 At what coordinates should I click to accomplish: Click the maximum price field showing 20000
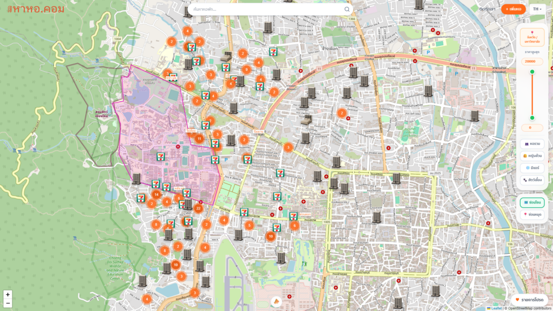pos(532,62)
